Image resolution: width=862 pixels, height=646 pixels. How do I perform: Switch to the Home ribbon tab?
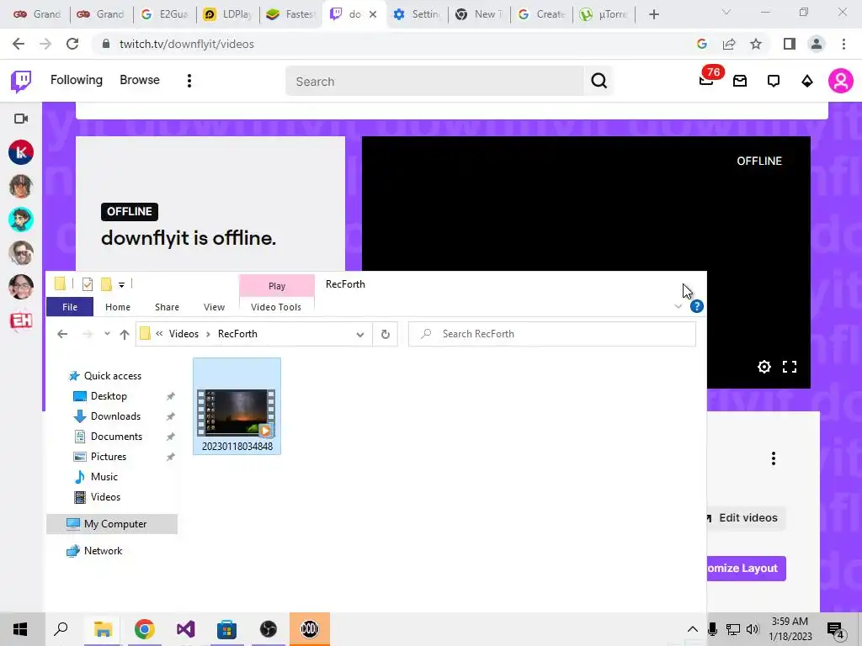pos(118,307)
